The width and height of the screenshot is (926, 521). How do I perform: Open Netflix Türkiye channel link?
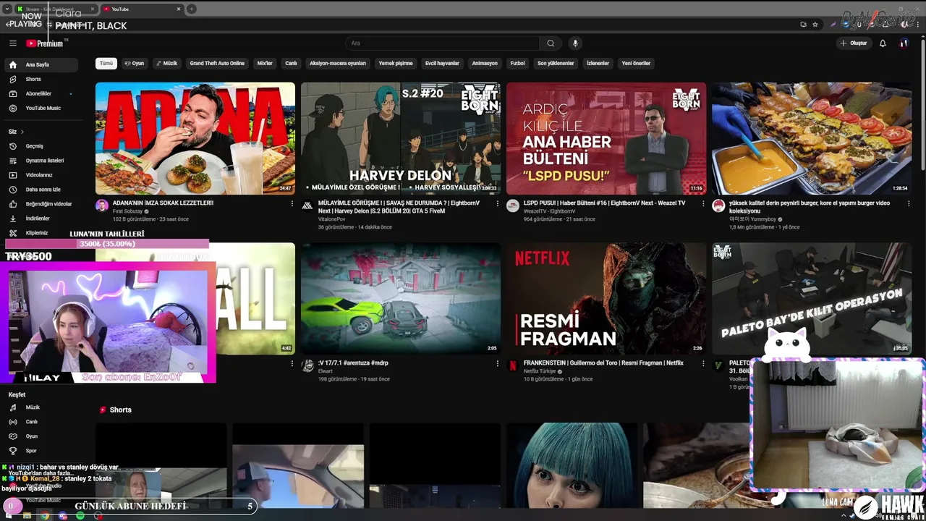tap(540, 371)
